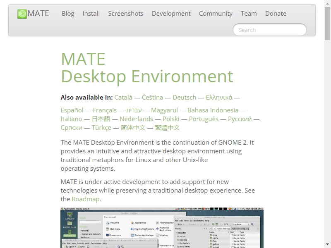Switch language to Ελληνικά
Viewport: 331px width, 248px height.
point(219,98)
